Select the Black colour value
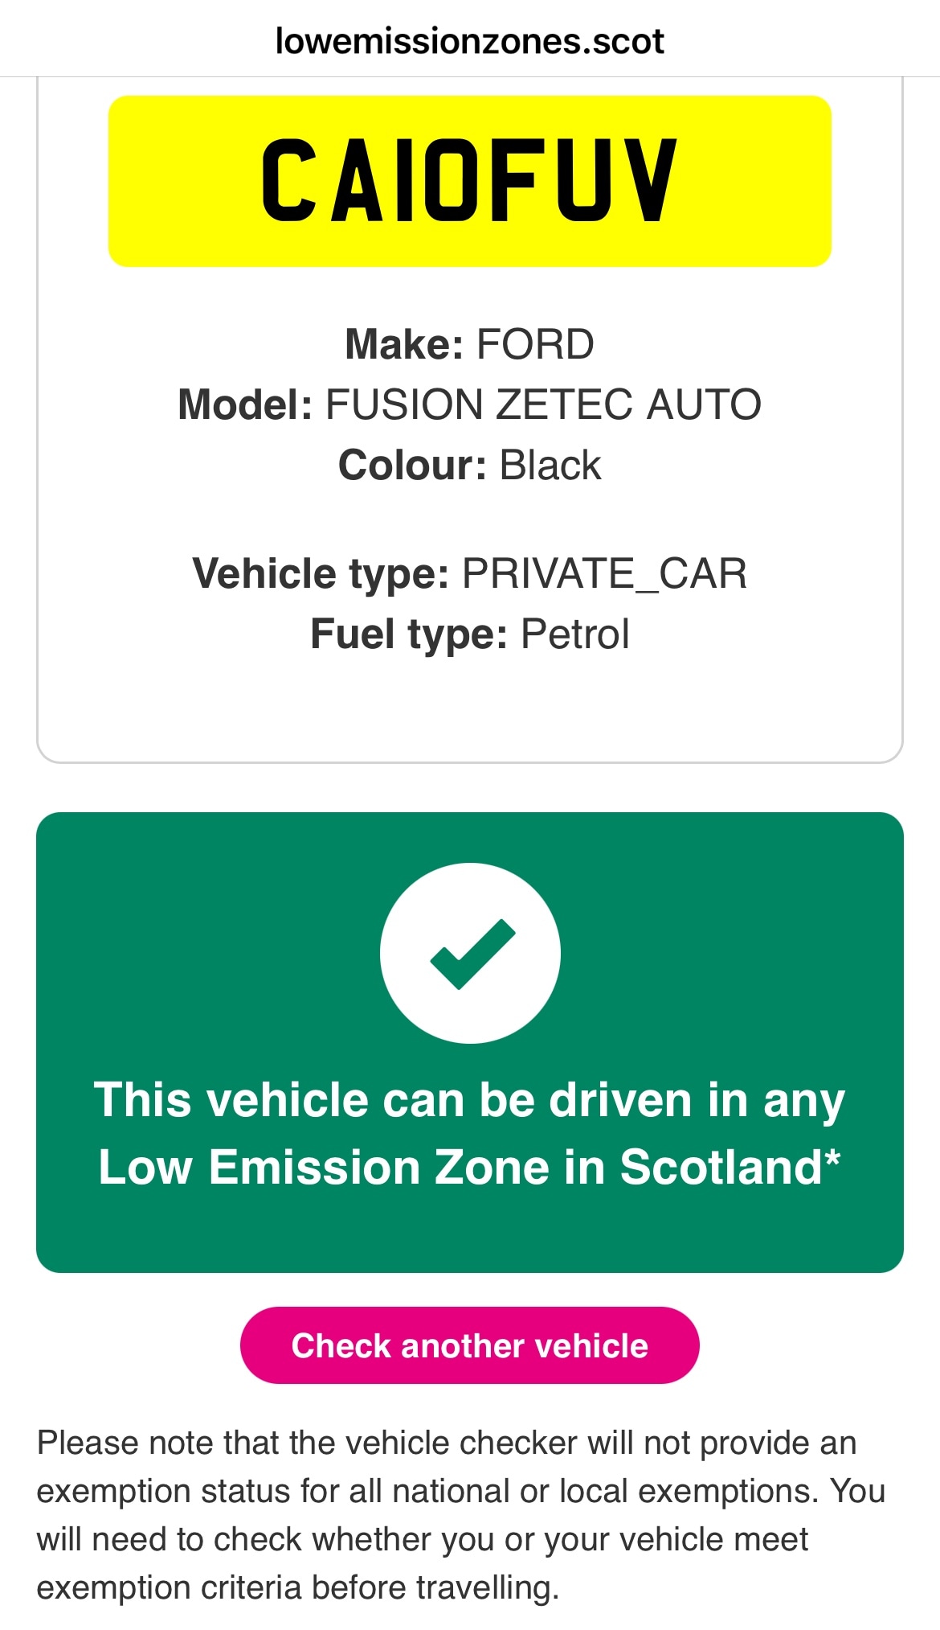 pos(550,465)
